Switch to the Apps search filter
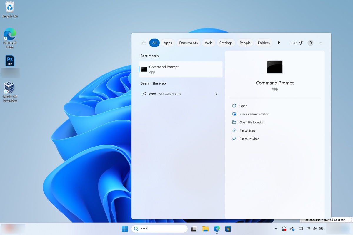This screenshot has height=235, width=353. (x=168, y=43)
